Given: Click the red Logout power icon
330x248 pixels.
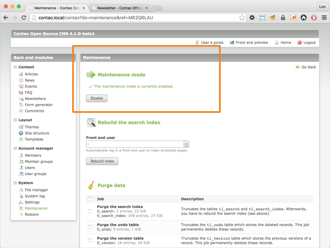Looking at the screenshot, I should [299, 43].
